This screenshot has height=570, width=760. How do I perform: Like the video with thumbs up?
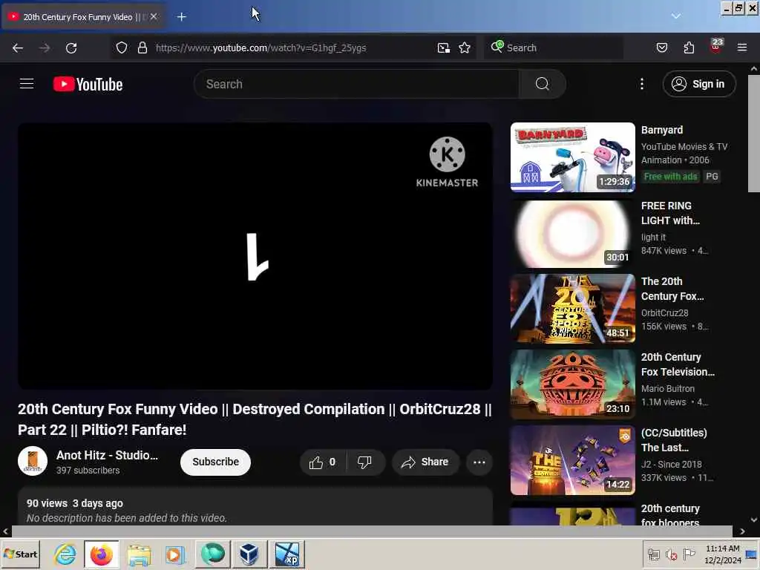tap(322, 462)
